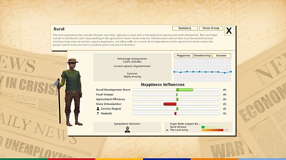Open the Focus Group view
The image size is (286, 160).
[x=211, y=28]
